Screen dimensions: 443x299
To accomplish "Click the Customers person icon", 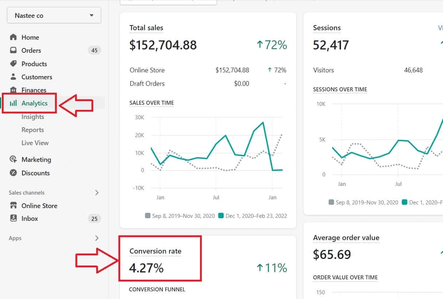I will (13, 77).
